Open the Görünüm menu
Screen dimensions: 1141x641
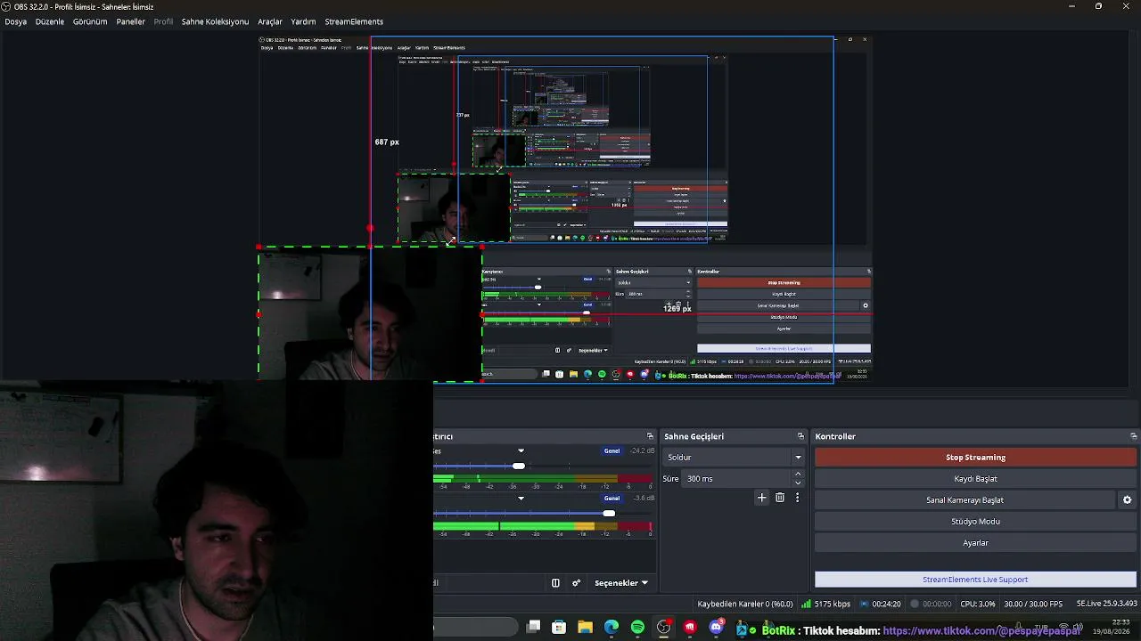pos(90,21)
